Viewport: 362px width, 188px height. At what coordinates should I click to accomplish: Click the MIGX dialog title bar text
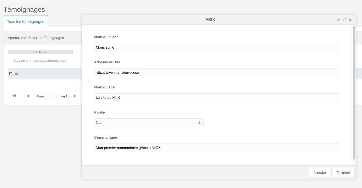tap(210, 20)
